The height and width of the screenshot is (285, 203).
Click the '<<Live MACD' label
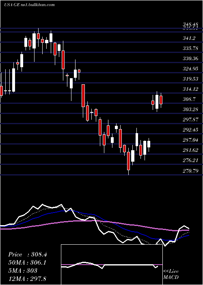pyautogui.click(x=171, y=274)
